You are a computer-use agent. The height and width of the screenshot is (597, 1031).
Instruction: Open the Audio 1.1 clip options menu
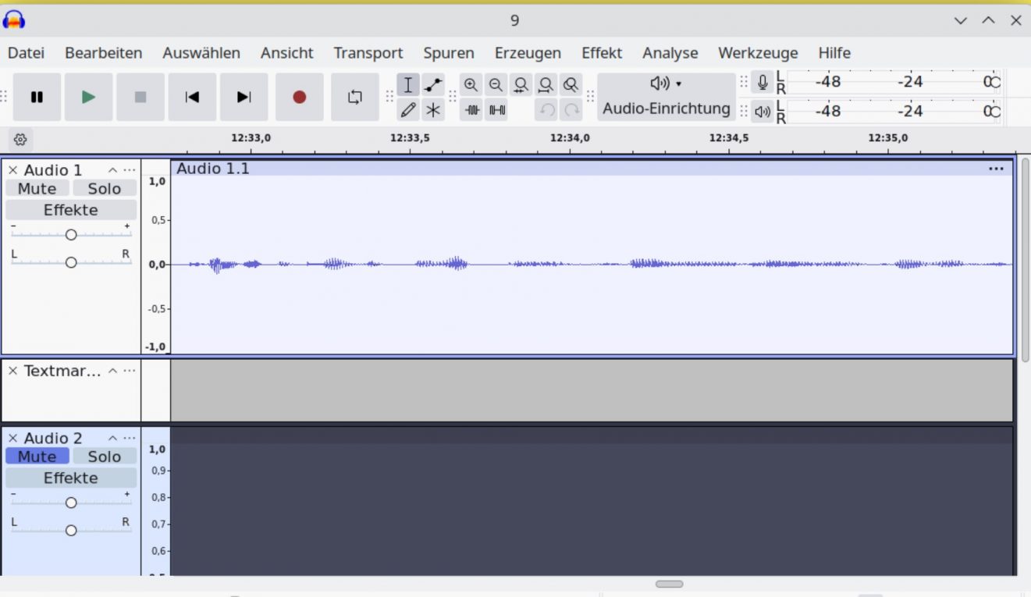point(996,169)
